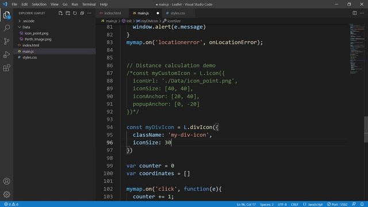Click the counter variable on line 99

150,166
